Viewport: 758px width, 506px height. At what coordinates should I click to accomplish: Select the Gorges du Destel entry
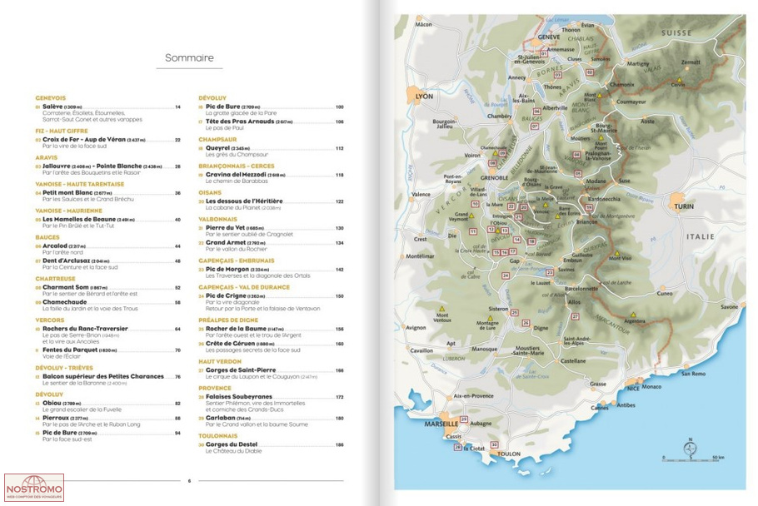pos(271,448)
